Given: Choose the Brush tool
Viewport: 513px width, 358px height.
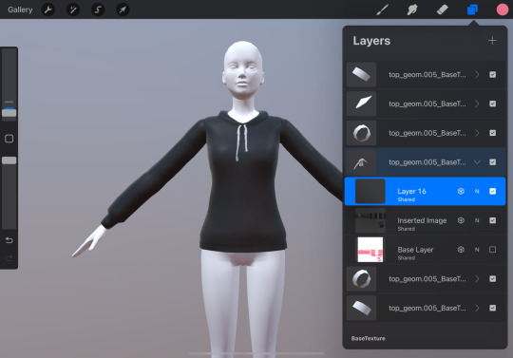Looking at the screenshot, I should pos(382,9).
